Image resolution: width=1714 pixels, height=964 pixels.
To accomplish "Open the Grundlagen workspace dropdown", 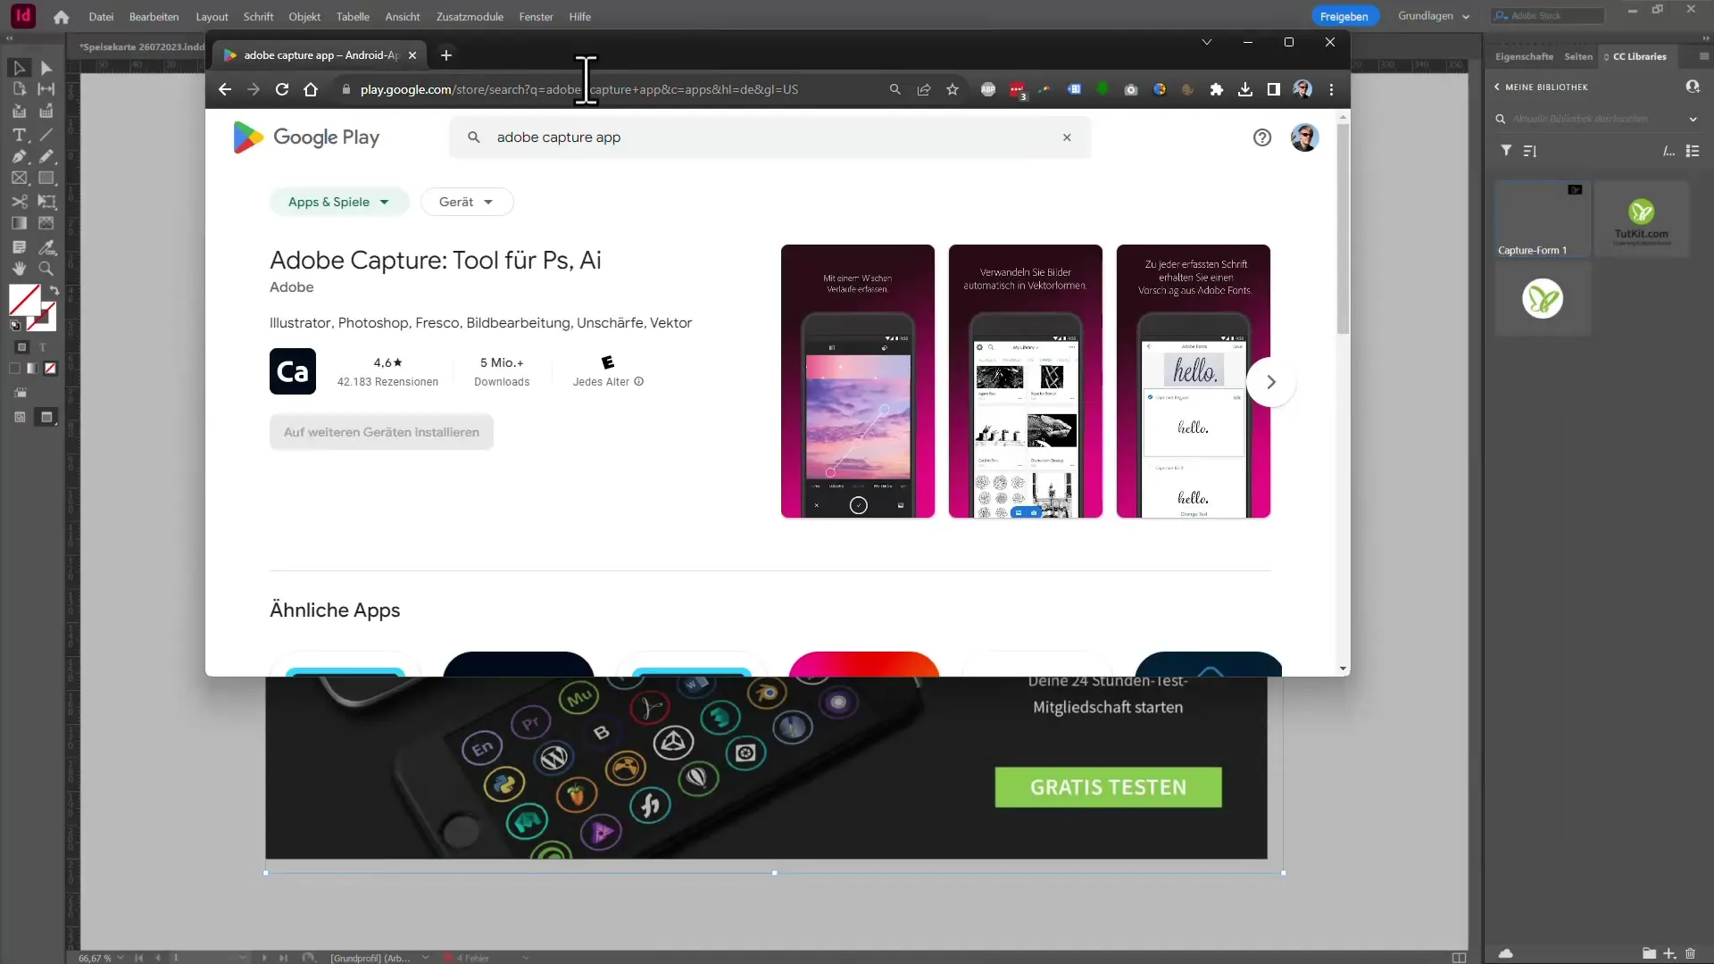I will click(x=1433, y=16).
